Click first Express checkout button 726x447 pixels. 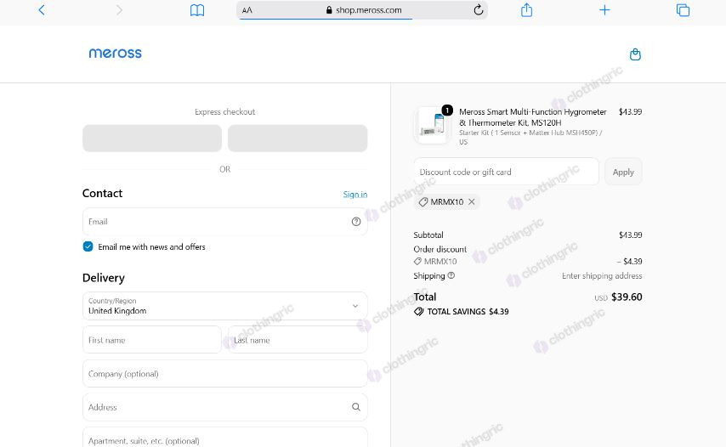152,138
